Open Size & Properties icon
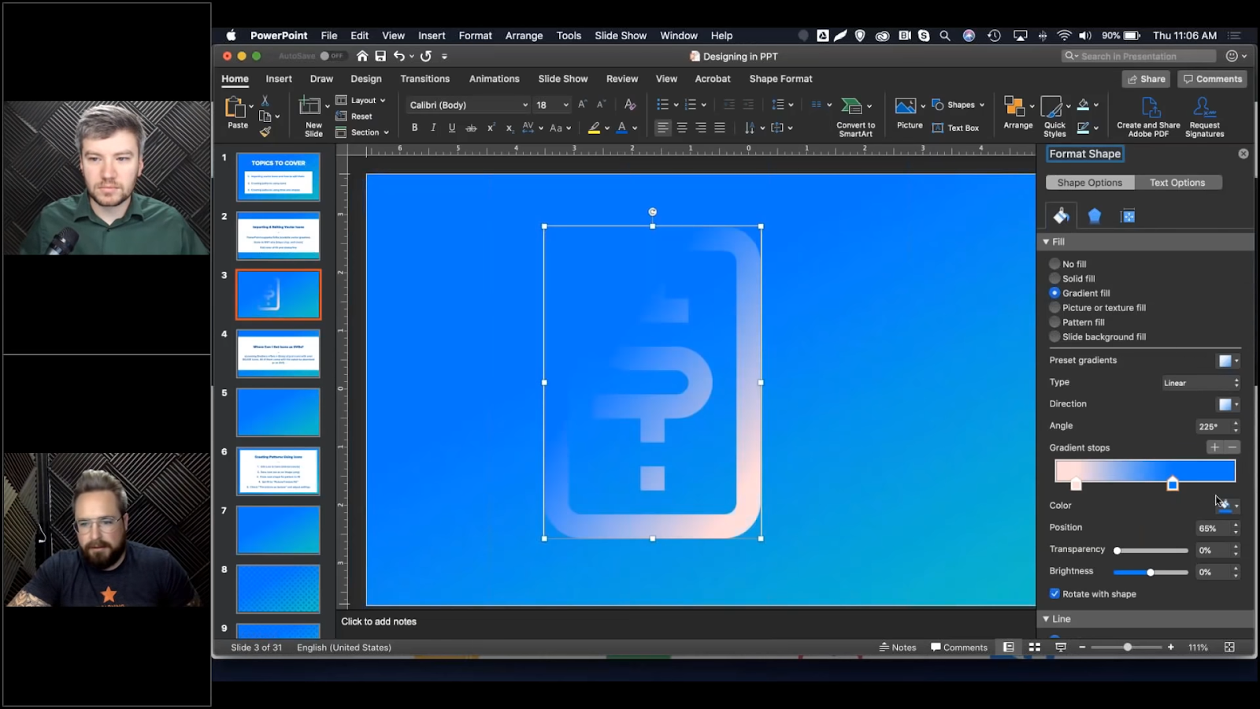1260x709 pixels. point(1128,216)
